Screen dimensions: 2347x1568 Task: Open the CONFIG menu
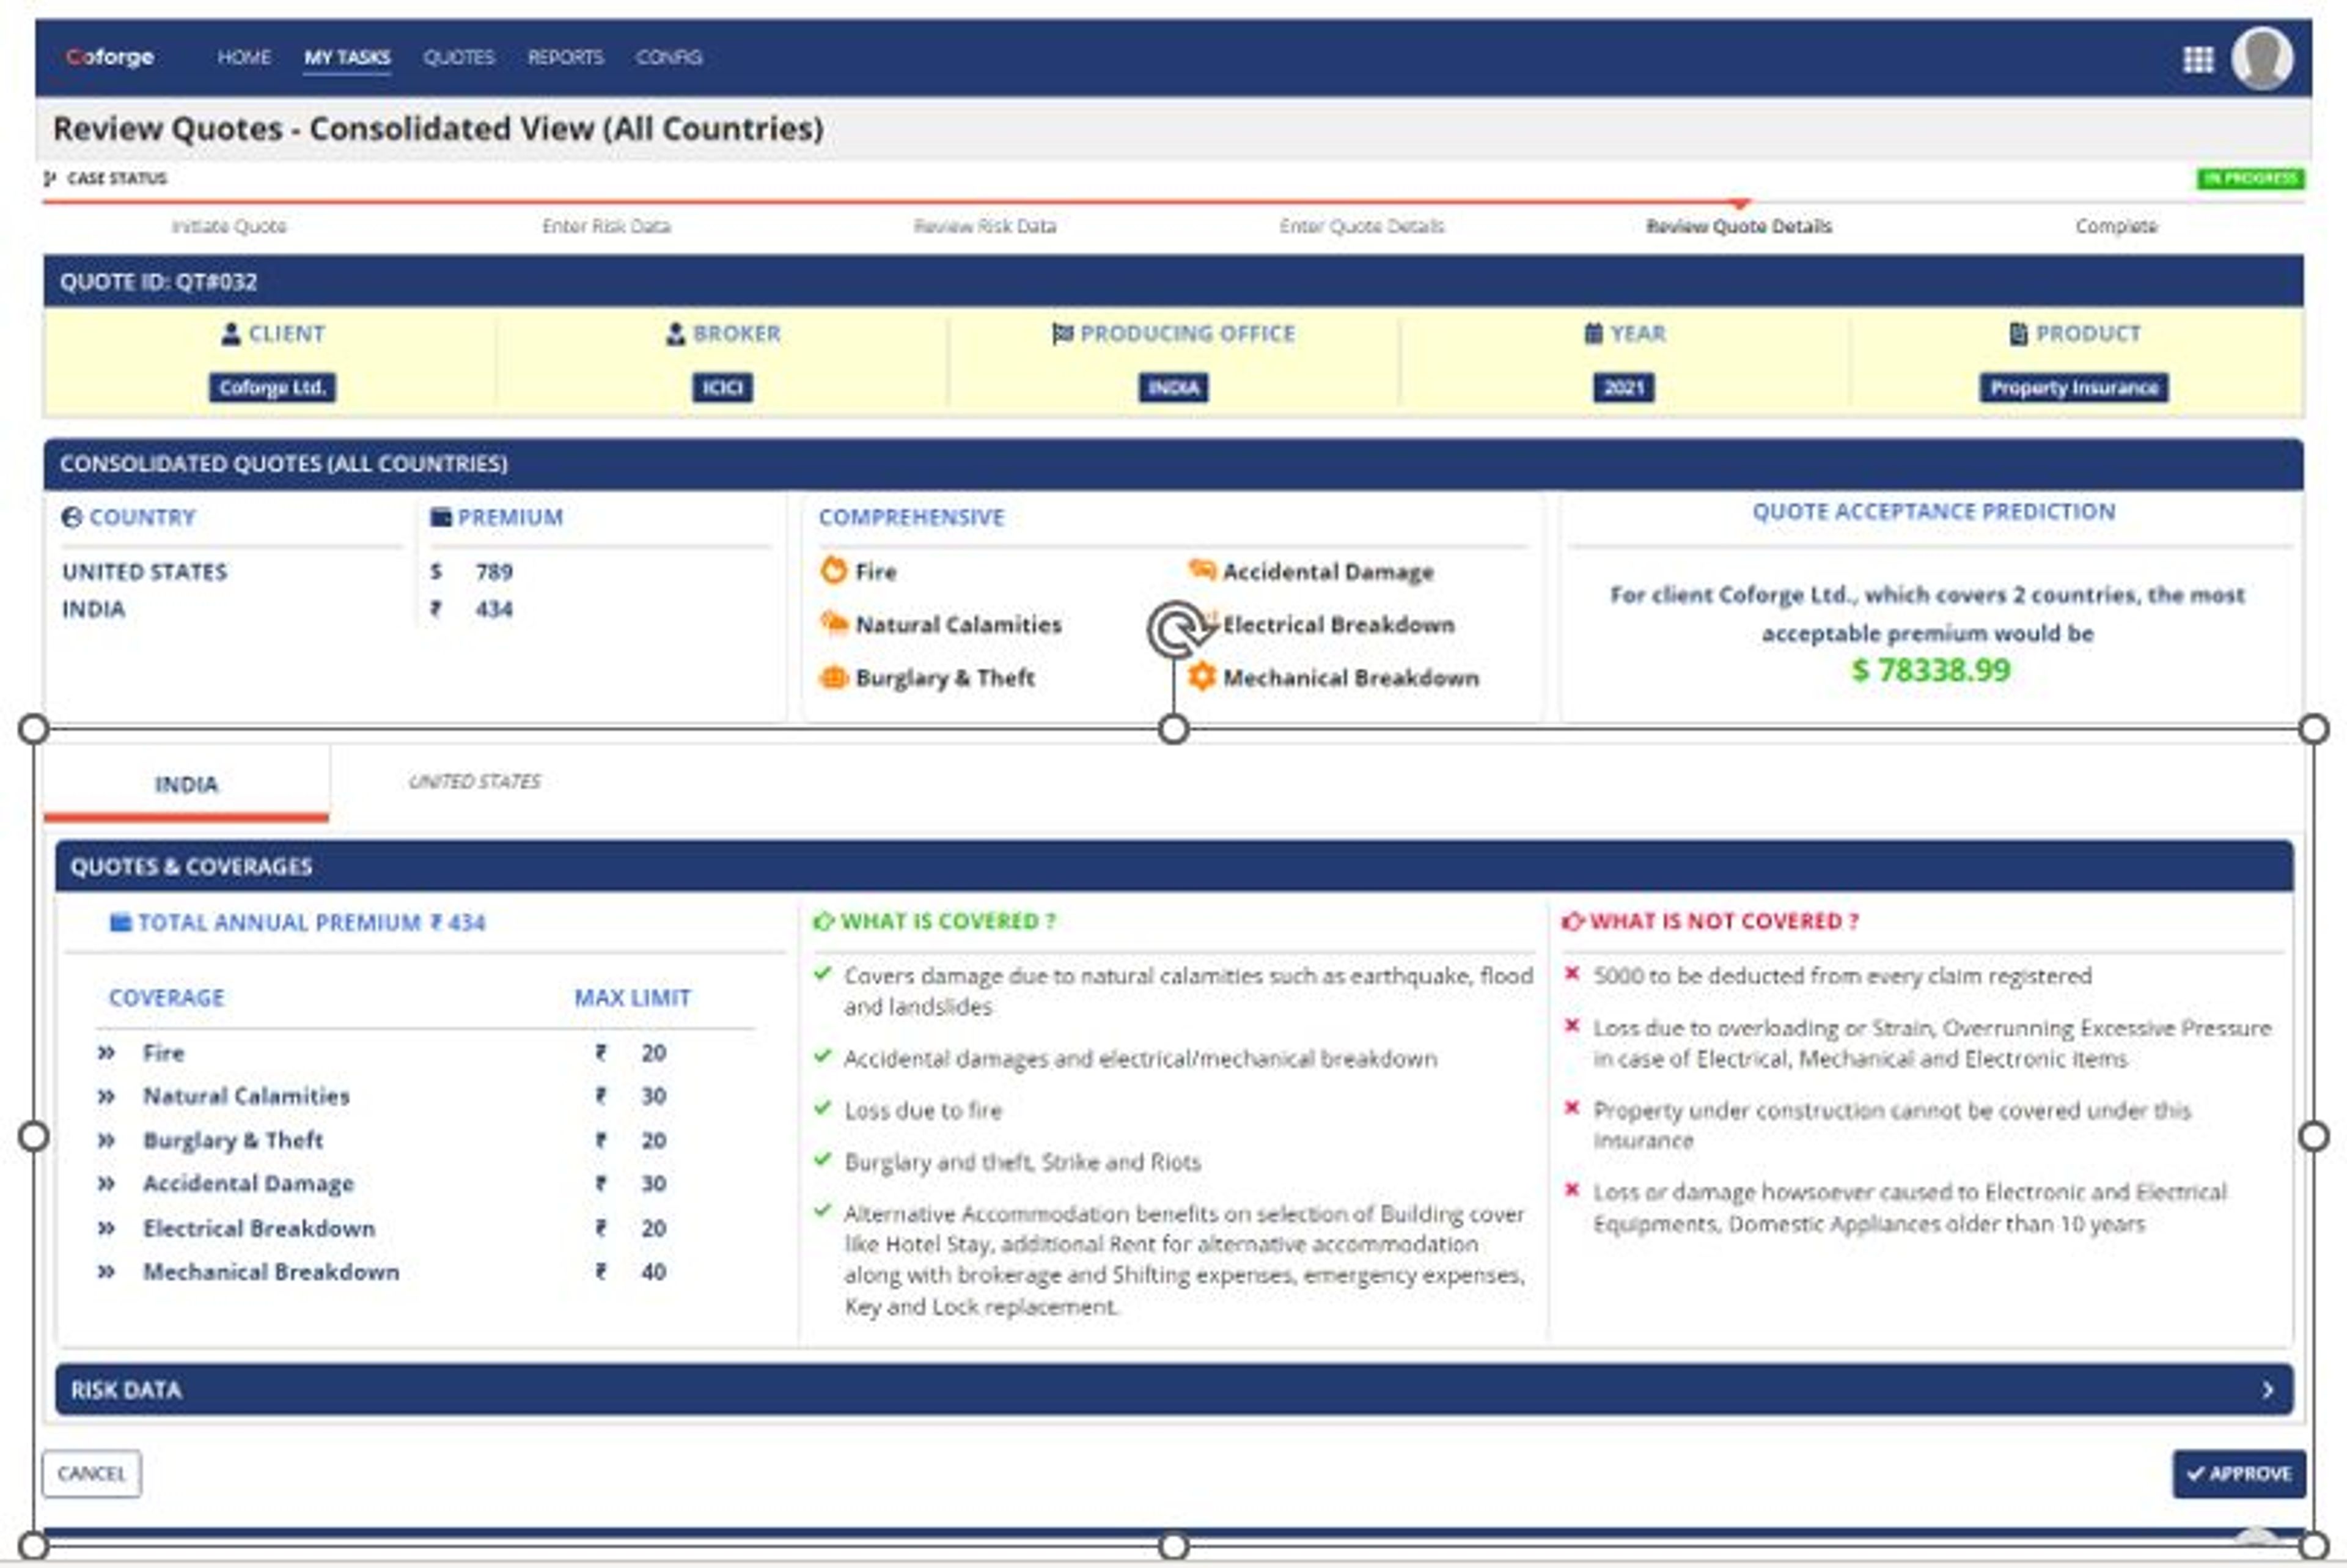click(x=669, y=57)
